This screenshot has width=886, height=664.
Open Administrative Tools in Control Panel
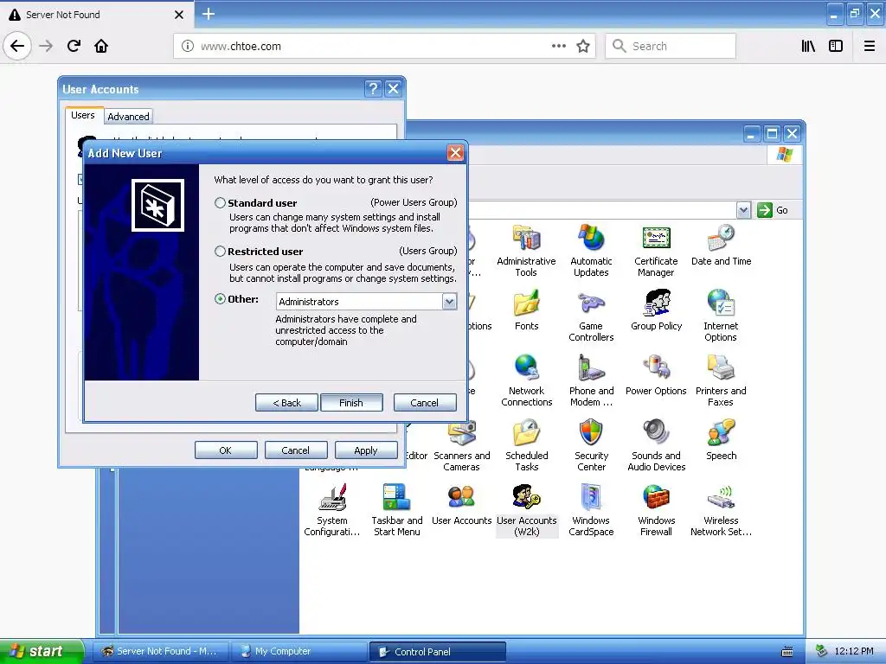526,250
